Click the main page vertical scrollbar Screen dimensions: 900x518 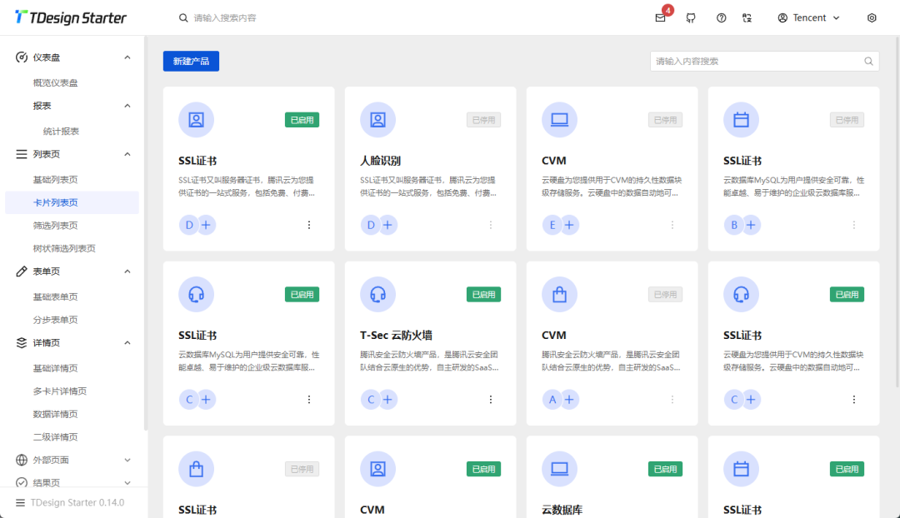point(897,212)
